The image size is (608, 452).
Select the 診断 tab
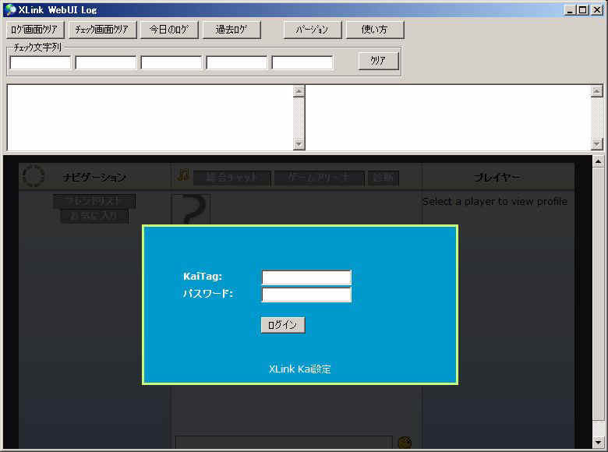(x=383, y=178)
